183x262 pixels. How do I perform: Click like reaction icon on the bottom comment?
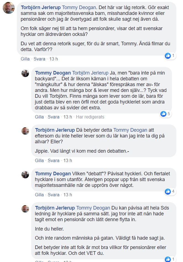click(168, 259)
